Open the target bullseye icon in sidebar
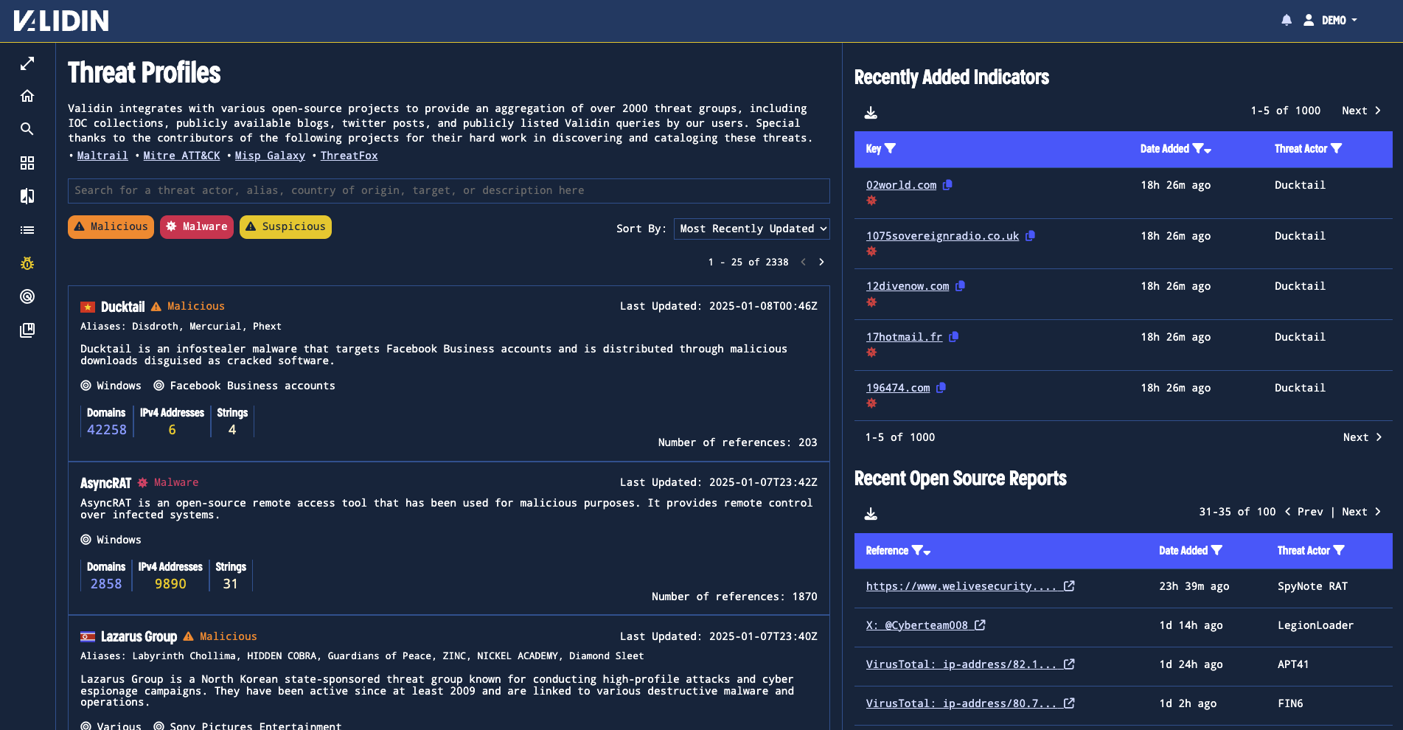The height and width of the screenshot is (730, 1403). pyautogui.click(x=27, y=296)
